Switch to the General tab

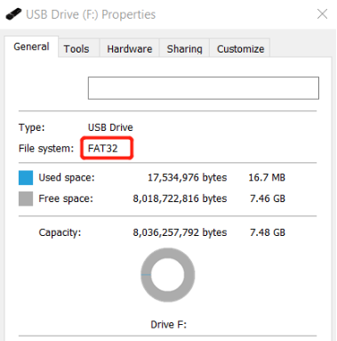[x=31, y=46]
